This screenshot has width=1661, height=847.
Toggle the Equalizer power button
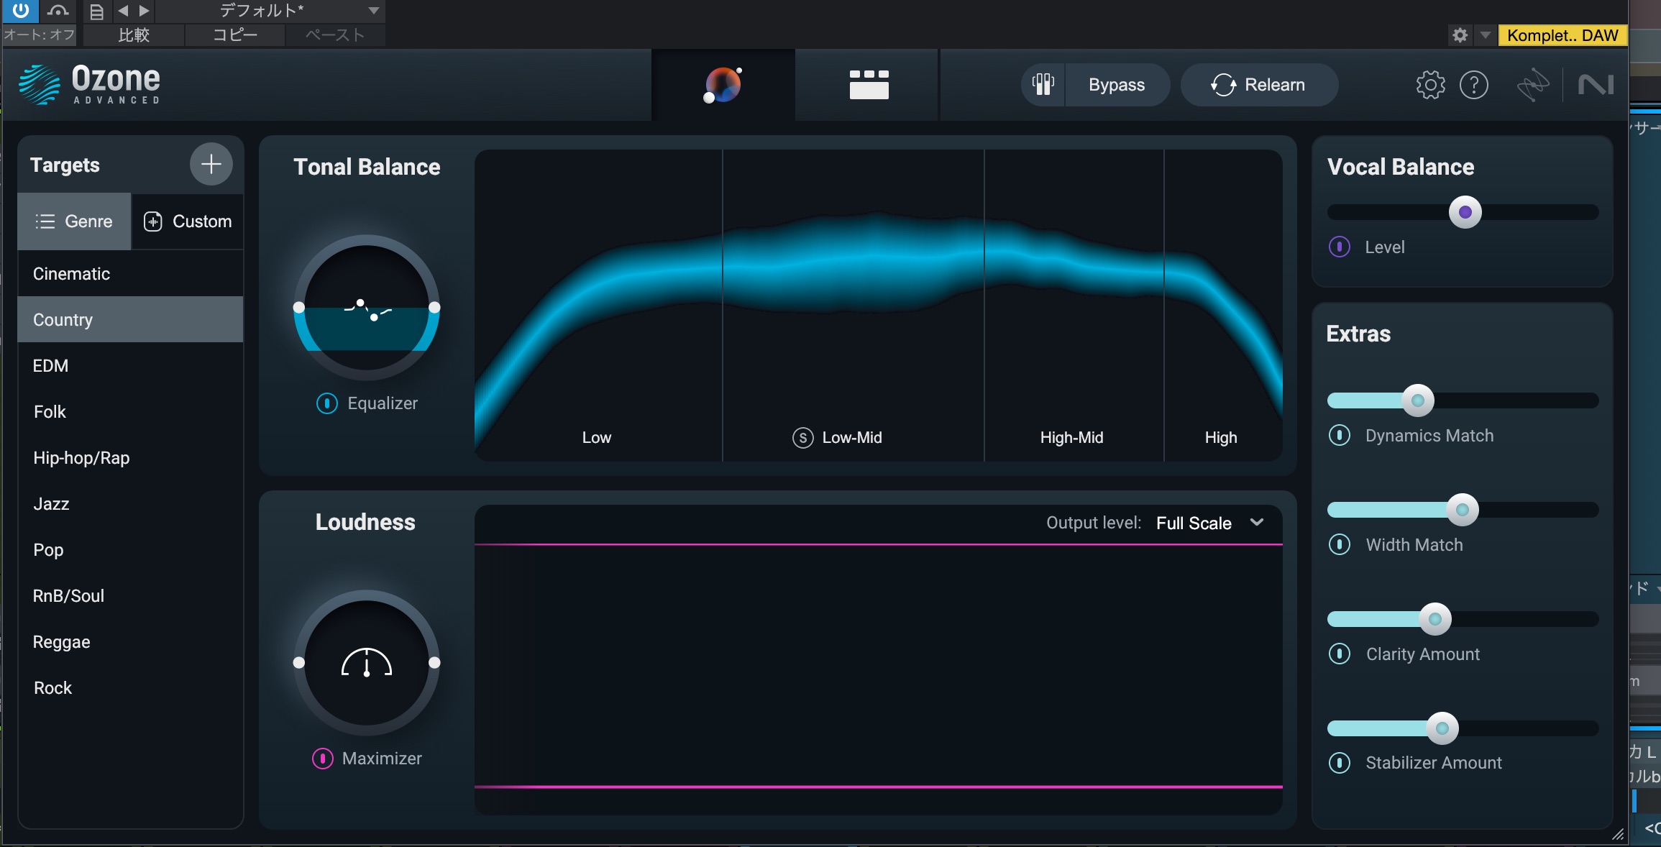327,403
